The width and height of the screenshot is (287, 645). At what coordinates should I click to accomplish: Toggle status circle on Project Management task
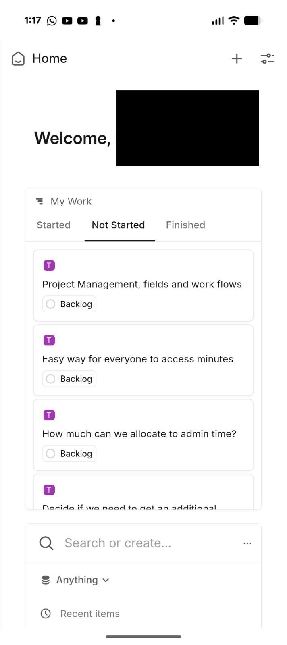point(51,304)
